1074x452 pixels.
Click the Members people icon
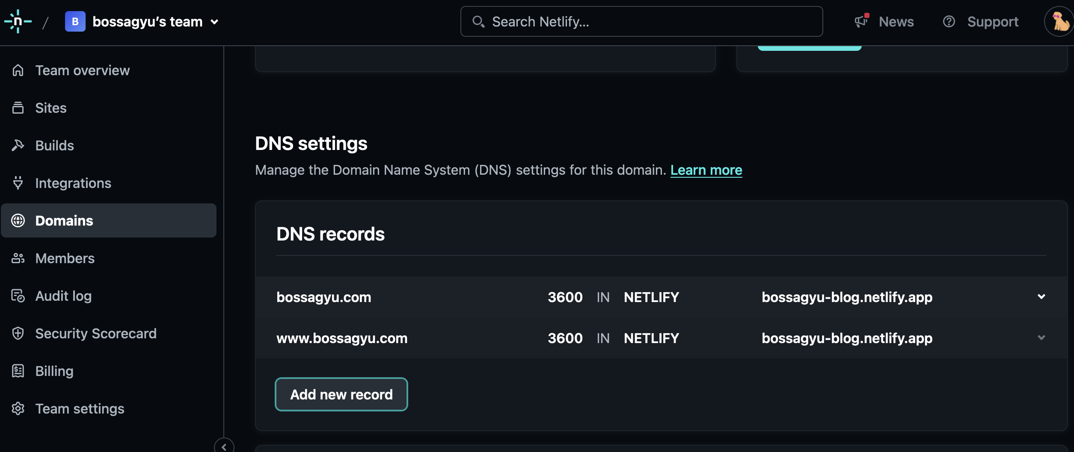click(18, 258)
